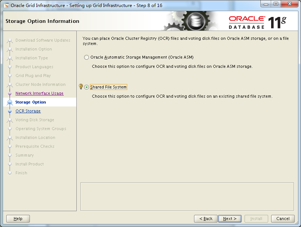Click the shared file system description text
301x227 pixels.
[182, 96]
